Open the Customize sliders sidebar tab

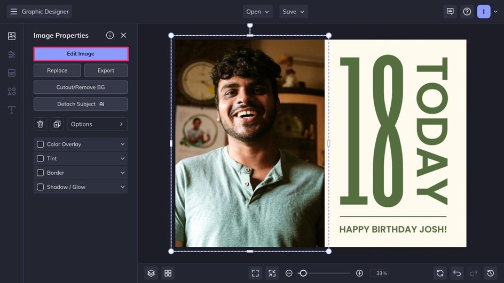pos(12,54)
